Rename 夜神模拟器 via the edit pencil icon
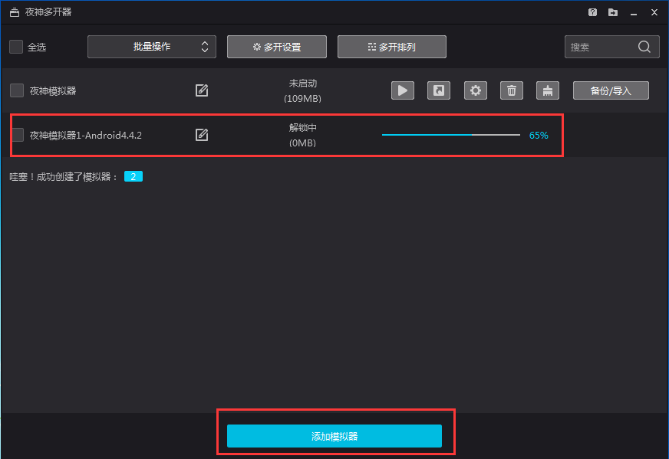Viewport: 669px width, 459px height. (201, 90)
